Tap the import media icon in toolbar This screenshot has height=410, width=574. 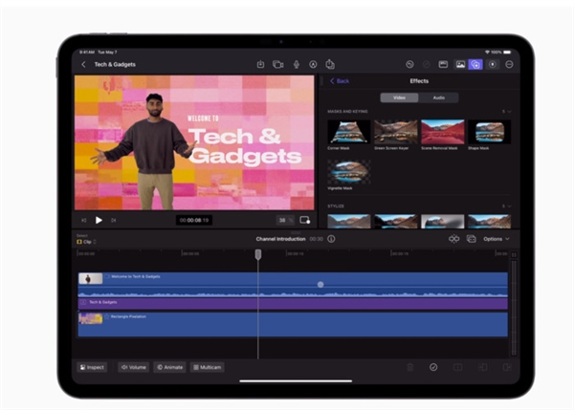point(260,64)
